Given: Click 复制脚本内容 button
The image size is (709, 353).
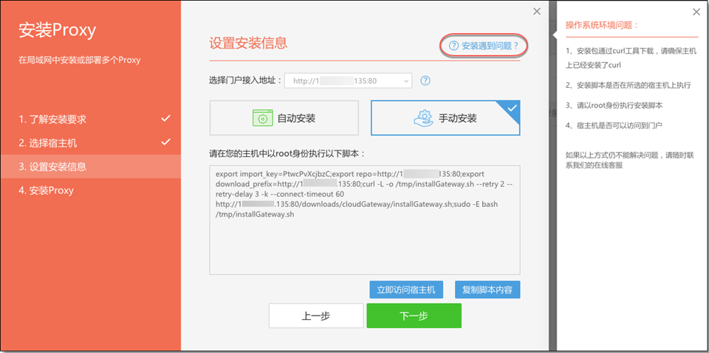Looking at the screenshot, I should [487, 290].
